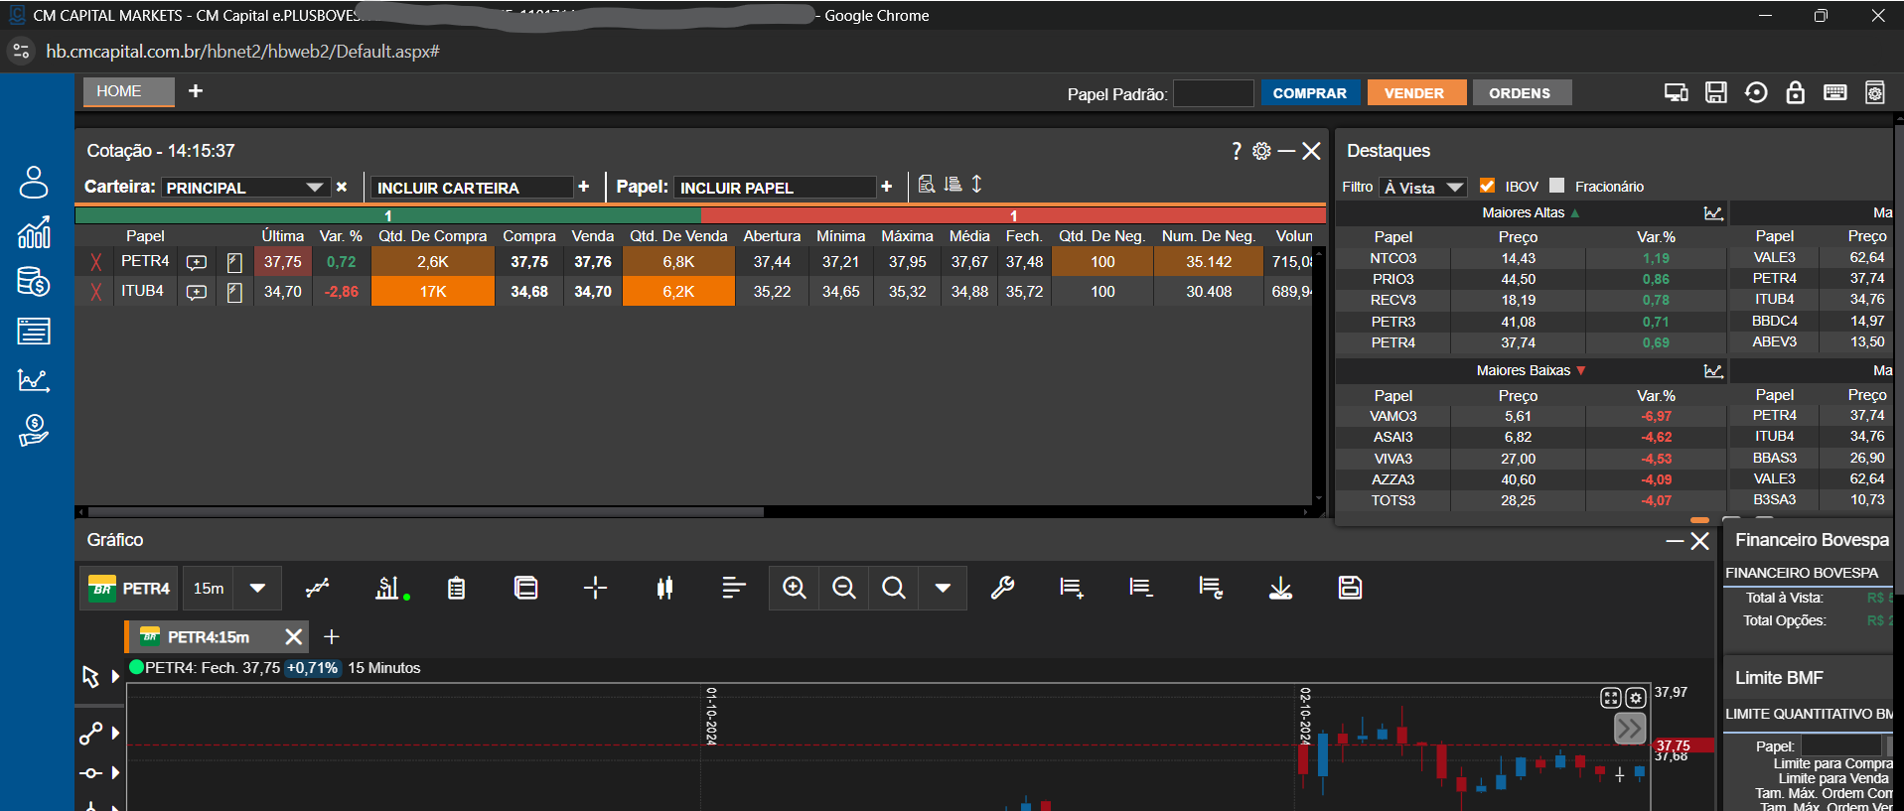This screenshot has width=1904, height=811.
Task: Open chart indicators icon with green dot
Action: [x=390, y=588]
